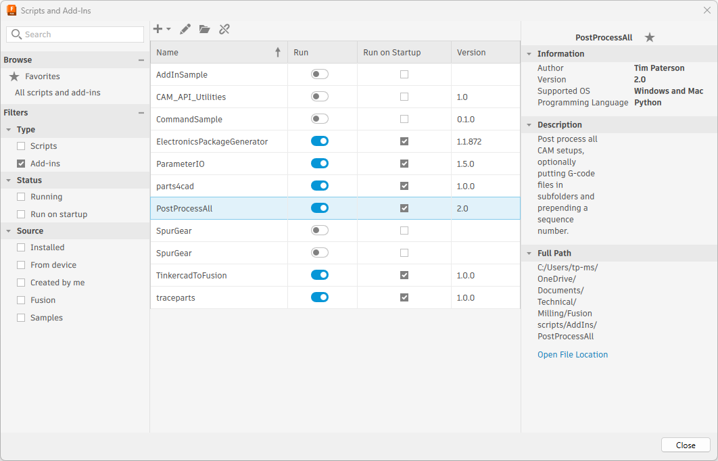Click the magnifier search icon
The width and height of the screenshot is (718, 461).
click(16, 34)
